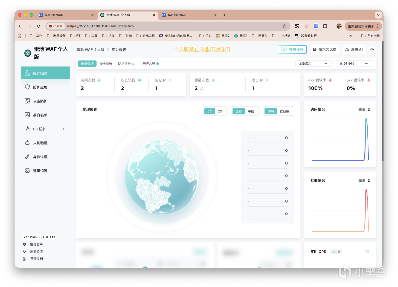Open the 人机验证 sidebar section
Image resolution: width=398 pixels, height=287 pixels.
tap(45, 143)
